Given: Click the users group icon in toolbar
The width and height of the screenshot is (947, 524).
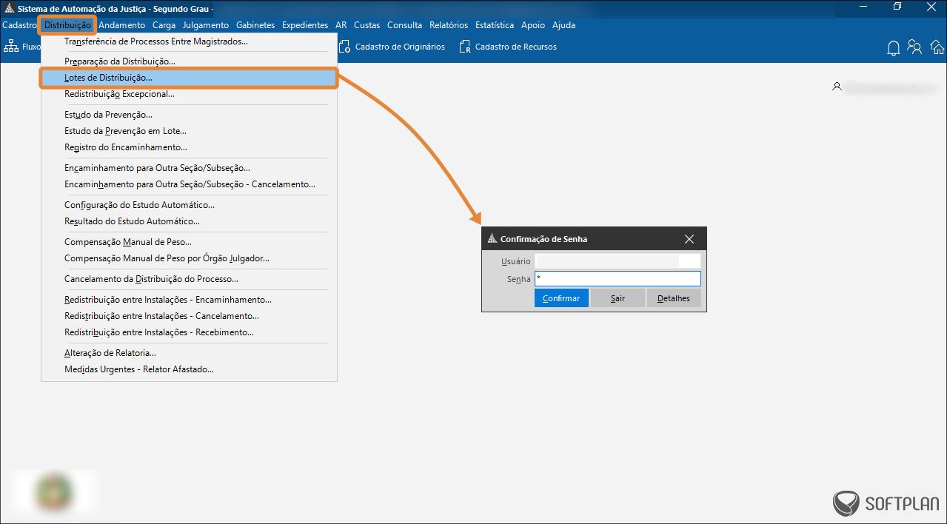Looking at the screenshot, I should click(915, 47).
